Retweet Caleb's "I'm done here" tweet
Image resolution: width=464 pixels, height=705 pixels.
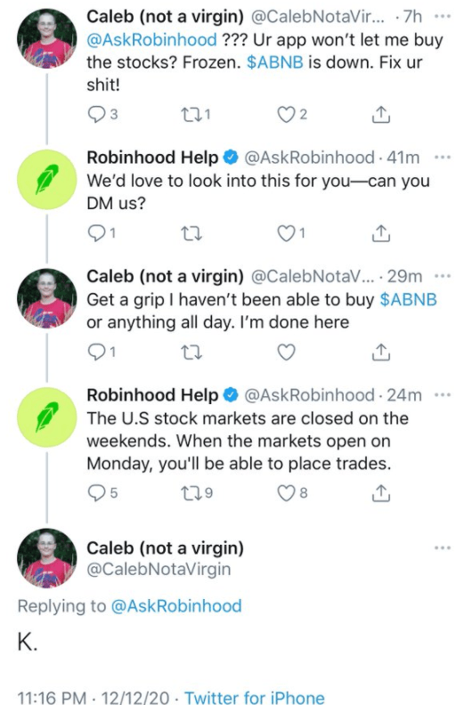191,352
